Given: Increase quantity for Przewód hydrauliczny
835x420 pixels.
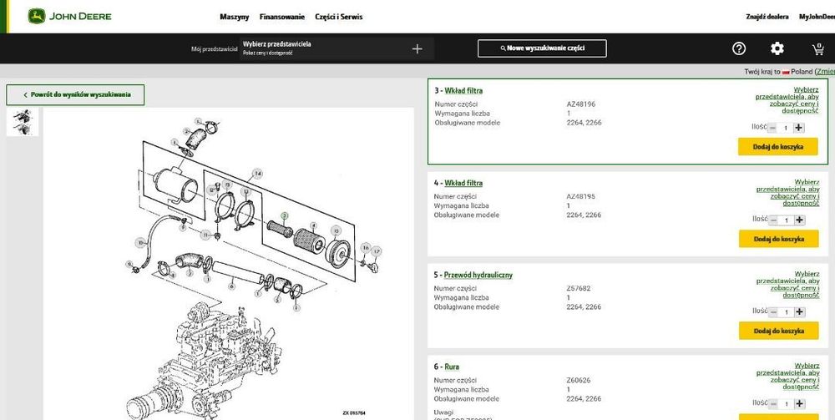Looking at the screenshot, I should click(x=800, y=312).
